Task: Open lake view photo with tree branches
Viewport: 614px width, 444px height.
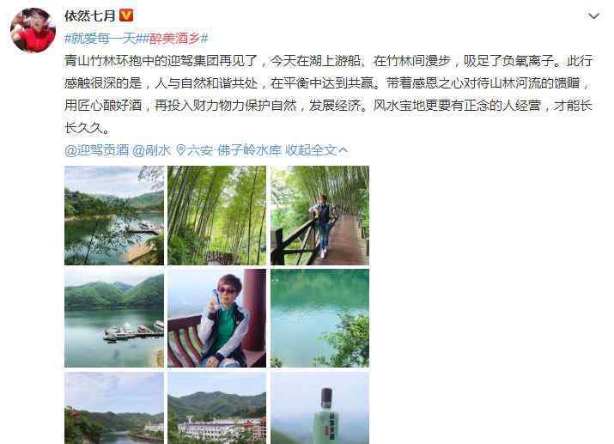Action: [x=114, y=216]
